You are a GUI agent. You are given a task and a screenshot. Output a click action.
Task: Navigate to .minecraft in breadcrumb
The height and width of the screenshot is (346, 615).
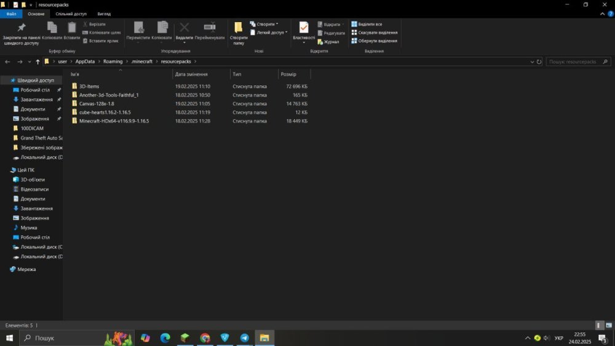[x=141, y=61]
